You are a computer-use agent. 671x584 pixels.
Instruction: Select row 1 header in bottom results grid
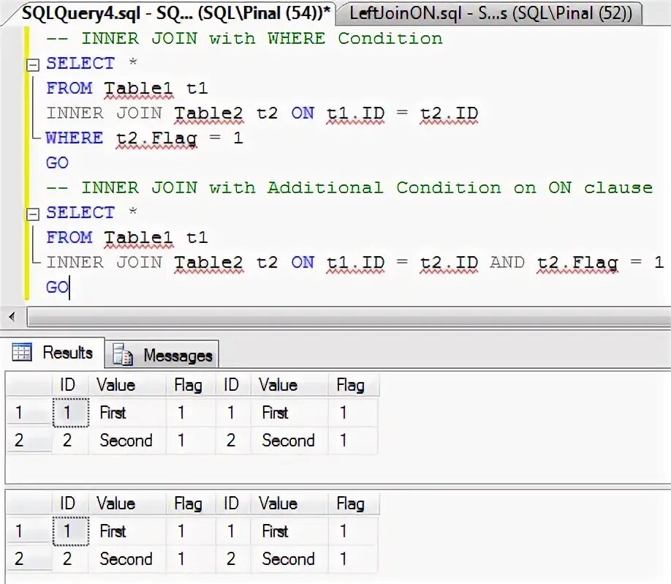[29, 531]
